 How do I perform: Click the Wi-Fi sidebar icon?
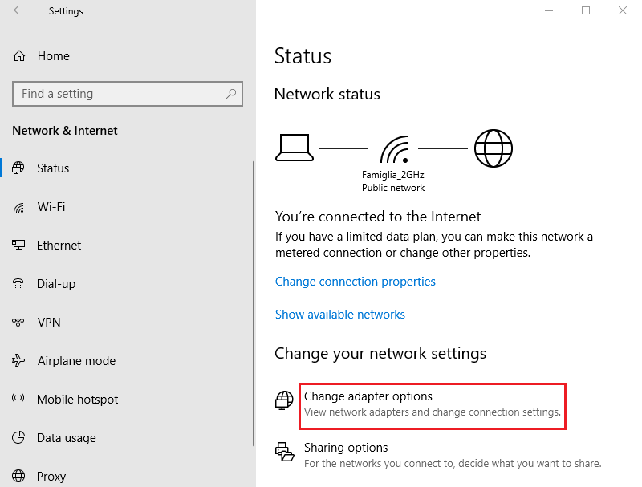point(18,207)
